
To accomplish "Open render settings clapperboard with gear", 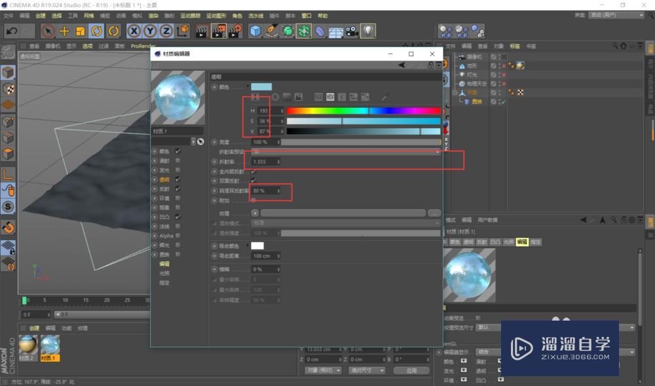I will click(235, 31).
